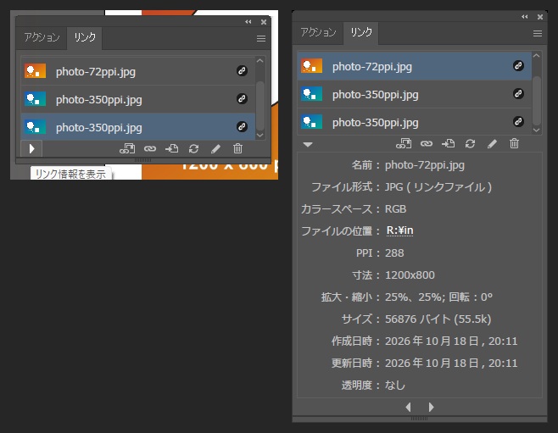Select bottom photo-350ppi.jpg row in right panel
558x433 pixels.
[x=415, y=122]
